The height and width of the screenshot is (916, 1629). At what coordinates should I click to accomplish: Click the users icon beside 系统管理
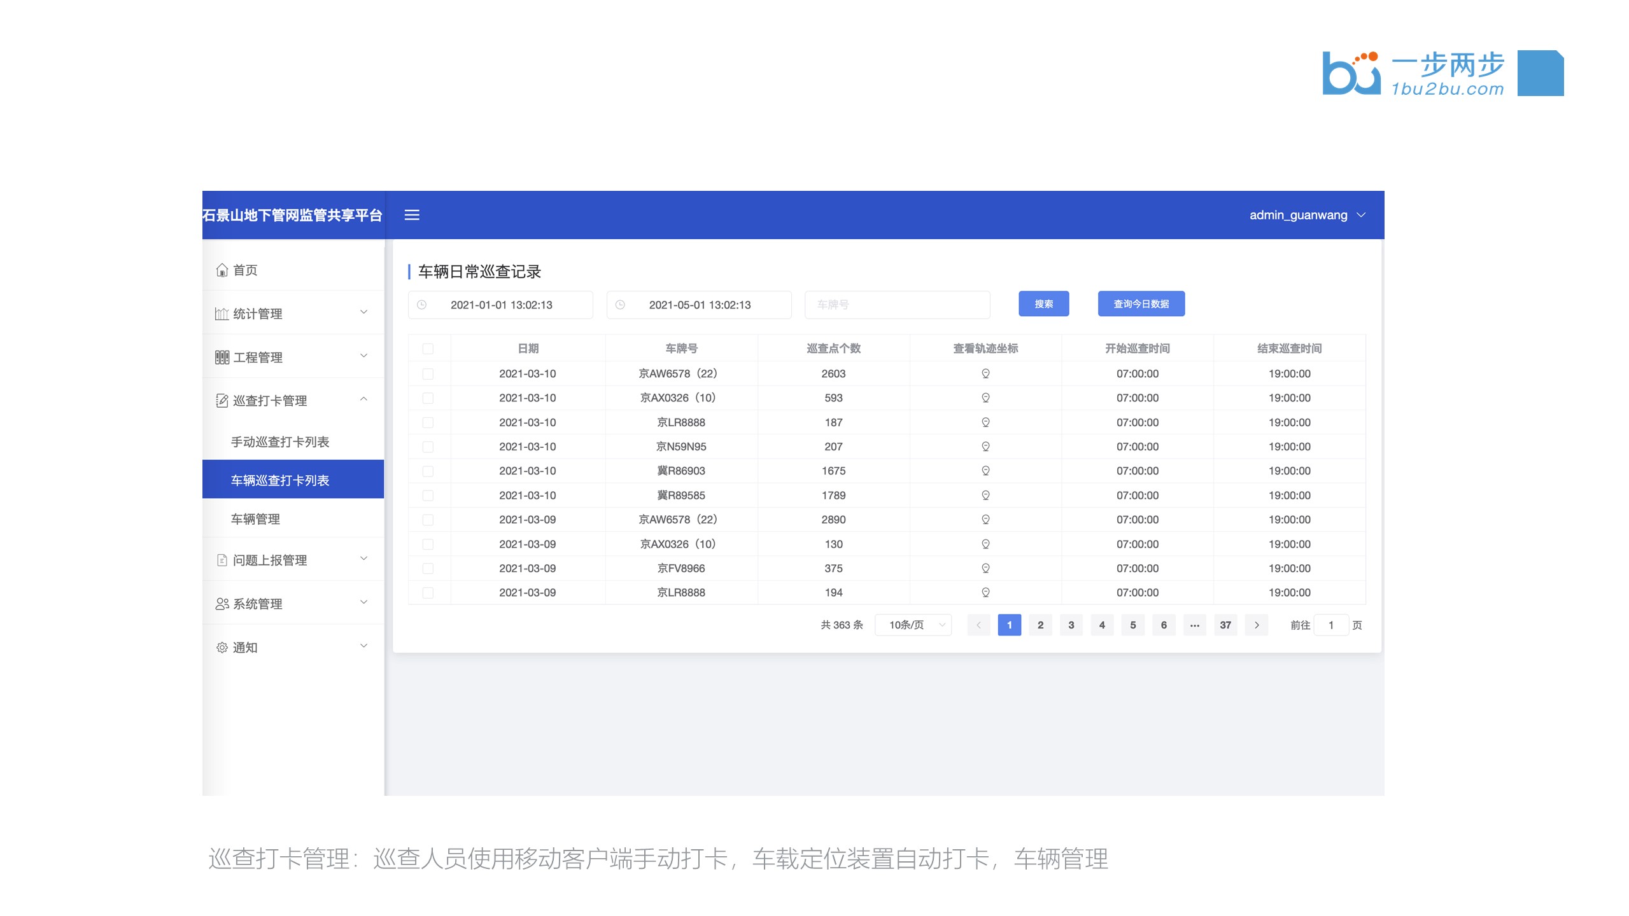click(x=222, y=604)
